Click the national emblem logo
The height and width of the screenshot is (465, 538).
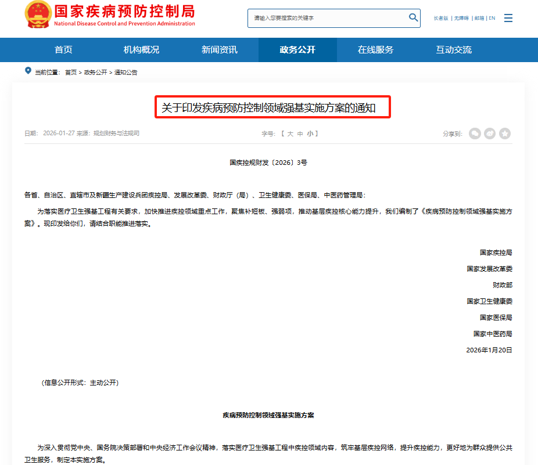[x=37, y=18]
